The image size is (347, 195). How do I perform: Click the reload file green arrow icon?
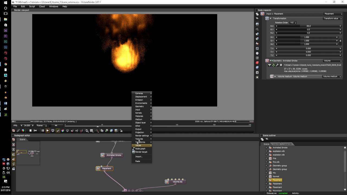(273, 65)
